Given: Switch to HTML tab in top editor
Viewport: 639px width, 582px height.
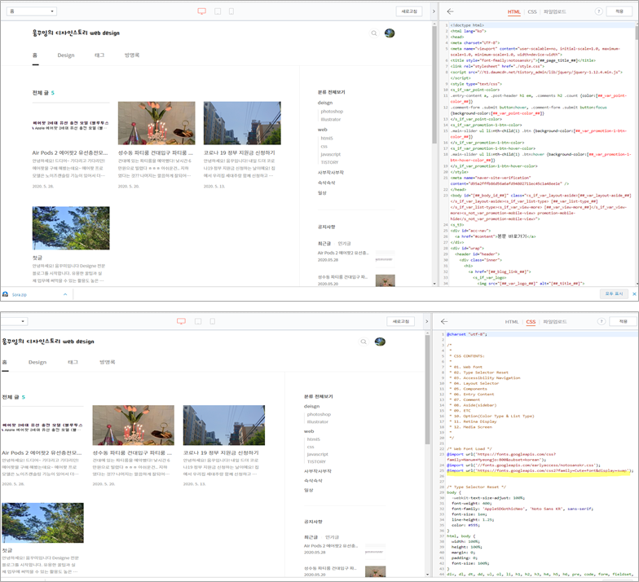Looking at the screenshot, I should point(513,11).
